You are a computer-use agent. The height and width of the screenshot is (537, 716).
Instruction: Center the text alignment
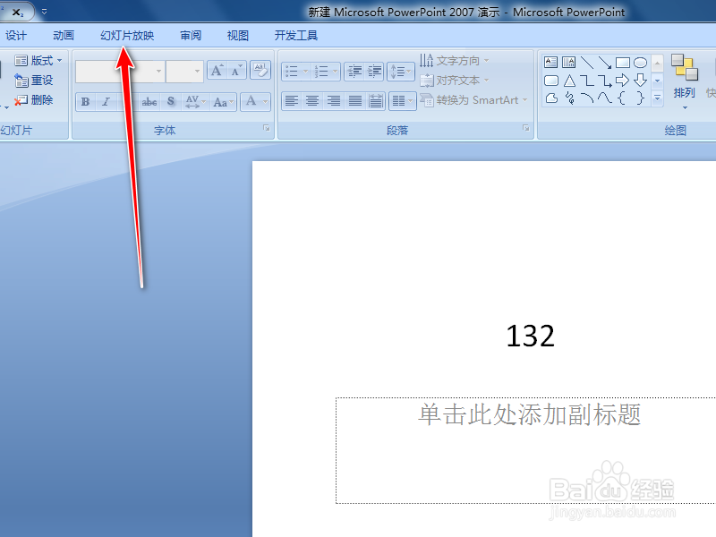pyautogui.click(x=312, y=100)
